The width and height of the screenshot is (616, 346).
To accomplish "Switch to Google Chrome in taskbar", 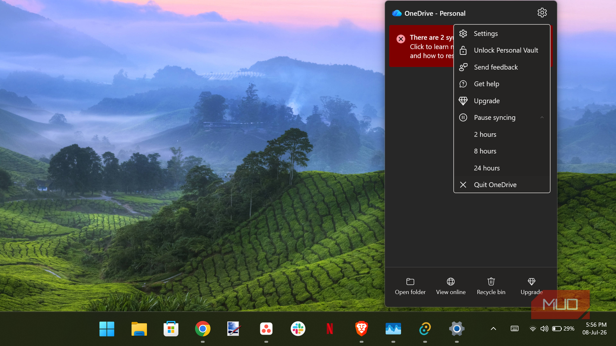I will click(x=202, y=329).
